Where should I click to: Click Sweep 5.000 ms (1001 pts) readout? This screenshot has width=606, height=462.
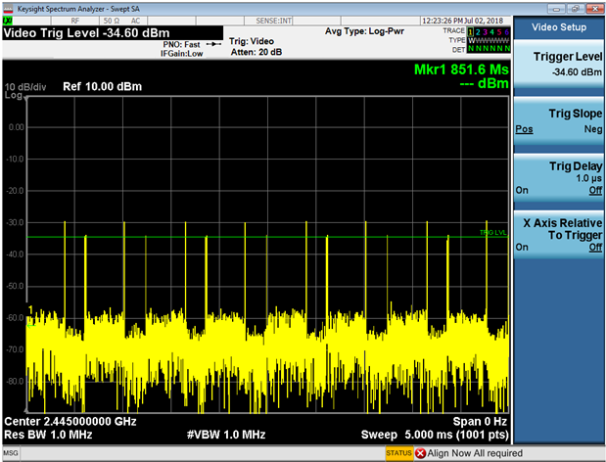[x=435, y=435]
